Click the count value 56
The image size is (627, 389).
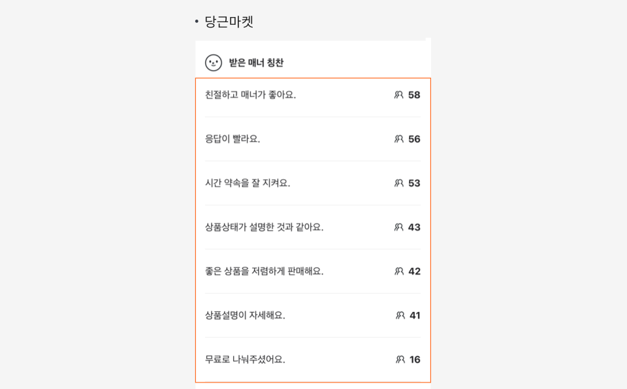pyautogui.click(x=414, y=139)
